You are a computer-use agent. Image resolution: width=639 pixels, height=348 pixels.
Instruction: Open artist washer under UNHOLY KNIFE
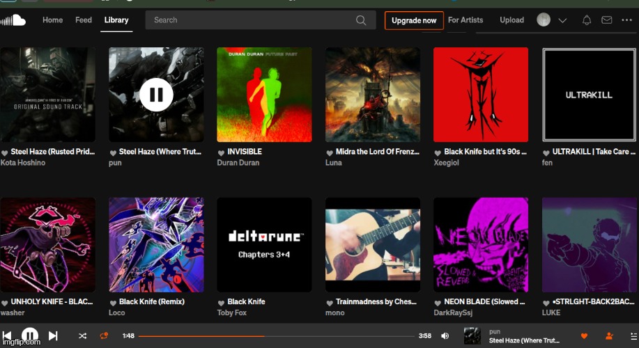13,313
